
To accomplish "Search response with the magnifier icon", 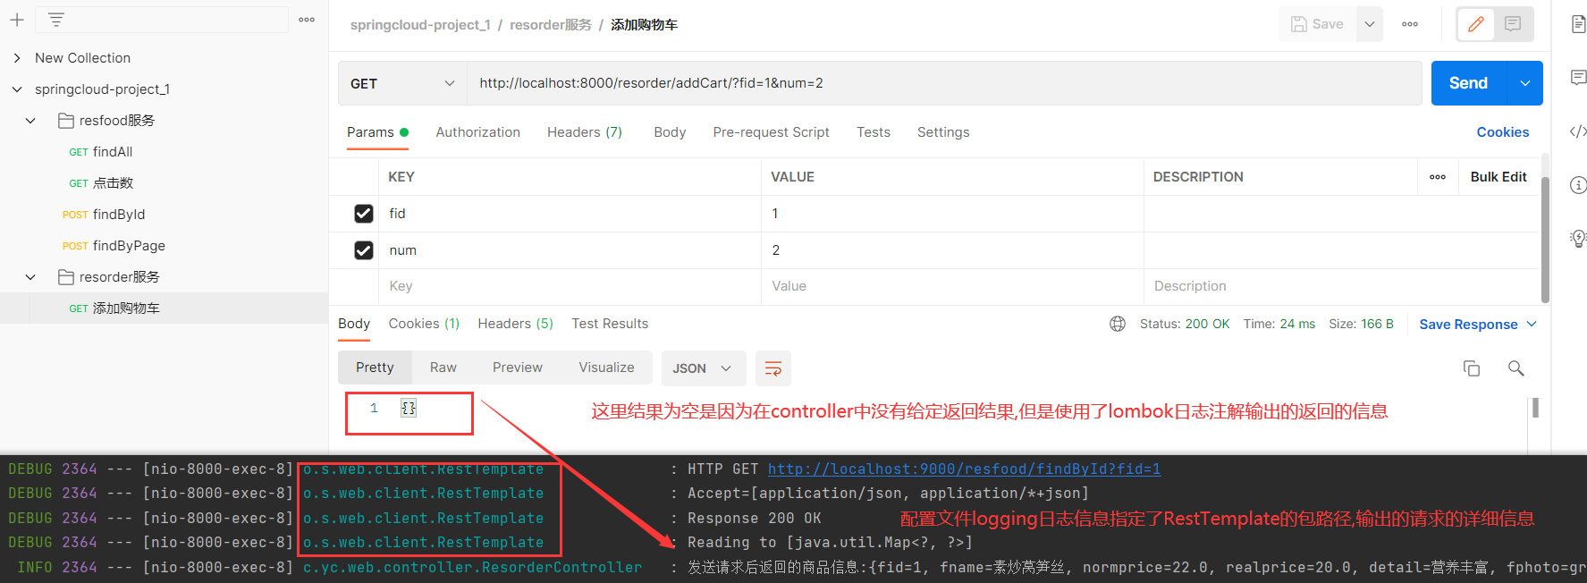I will (1515, 368).
